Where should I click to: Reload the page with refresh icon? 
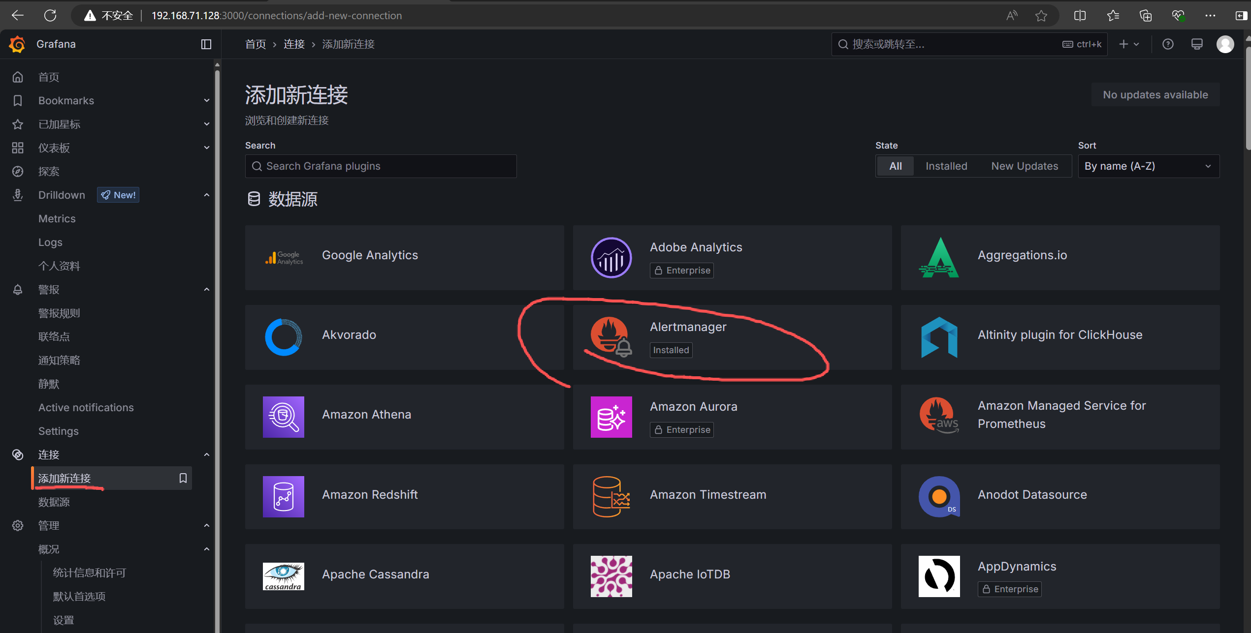click(50, 15)
